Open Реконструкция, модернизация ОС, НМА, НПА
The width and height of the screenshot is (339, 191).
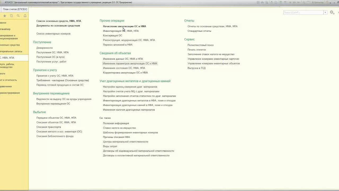129,40
